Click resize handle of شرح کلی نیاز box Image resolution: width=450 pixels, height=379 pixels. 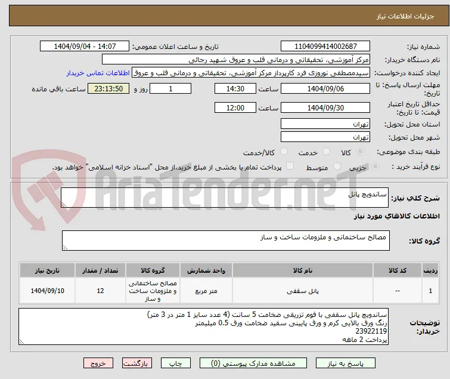pyautogui.click(x=64, y=205)
